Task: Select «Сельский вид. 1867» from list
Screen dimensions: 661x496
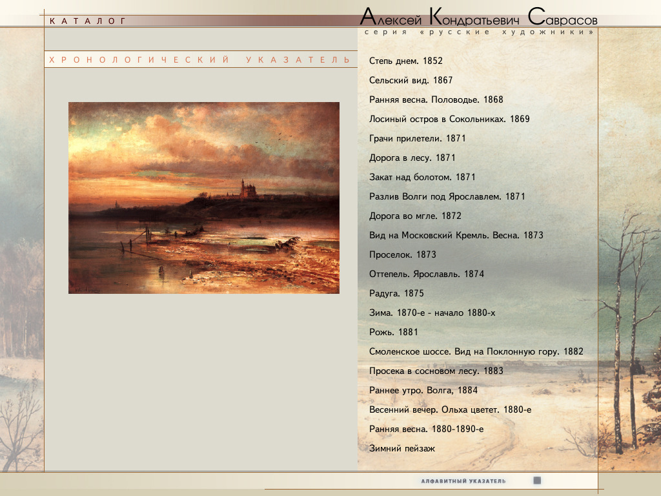Action: click(x=411, y=81)
